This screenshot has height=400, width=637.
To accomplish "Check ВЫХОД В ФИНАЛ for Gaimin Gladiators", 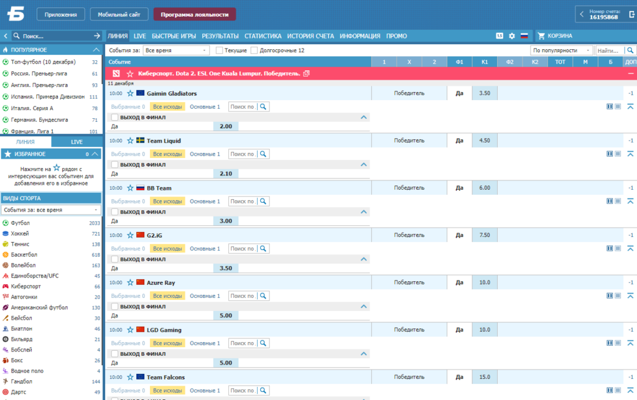I will [114, 118].
